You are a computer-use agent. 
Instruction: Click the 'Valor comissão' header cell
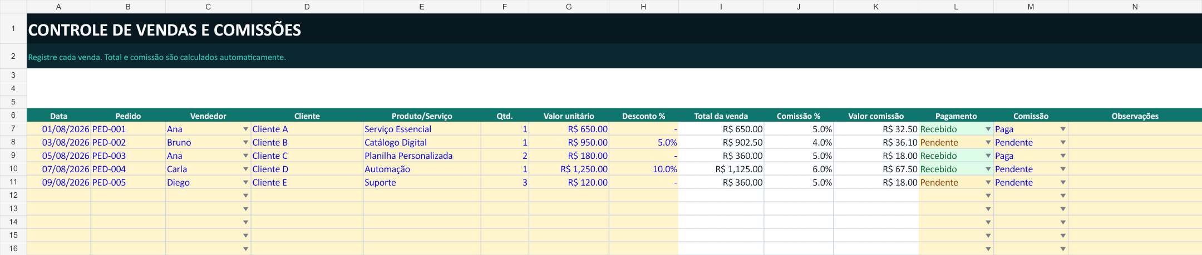click(x=876, y=116)
